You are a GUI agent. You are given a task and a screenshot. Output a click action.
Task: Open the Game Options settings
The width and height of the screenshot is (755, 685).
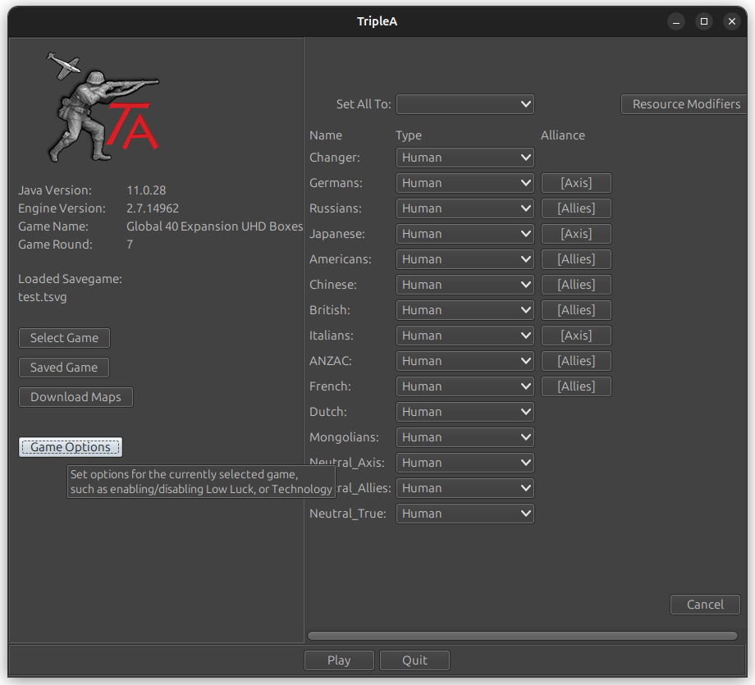point(70,447)
